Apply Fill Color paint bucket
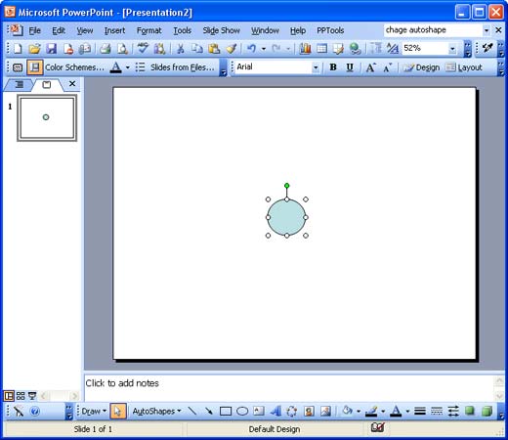 click(348, 411)
